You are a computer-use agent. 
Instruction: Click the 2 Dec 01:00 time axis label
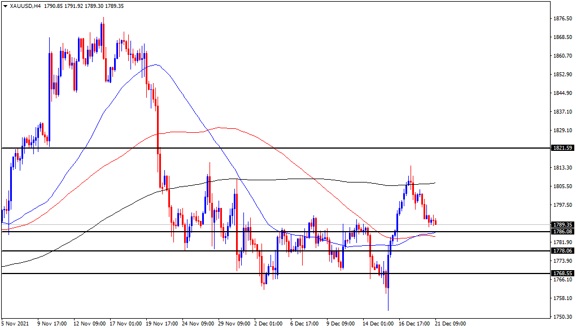click(x=269, y=324)
